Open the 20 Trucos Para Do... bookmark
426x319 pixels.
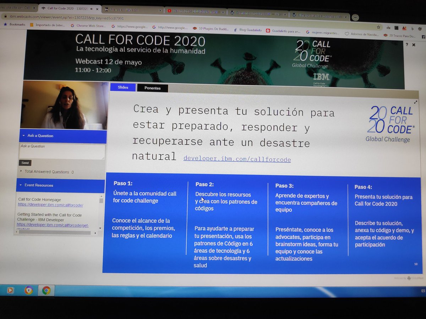(x=399, y=36)
